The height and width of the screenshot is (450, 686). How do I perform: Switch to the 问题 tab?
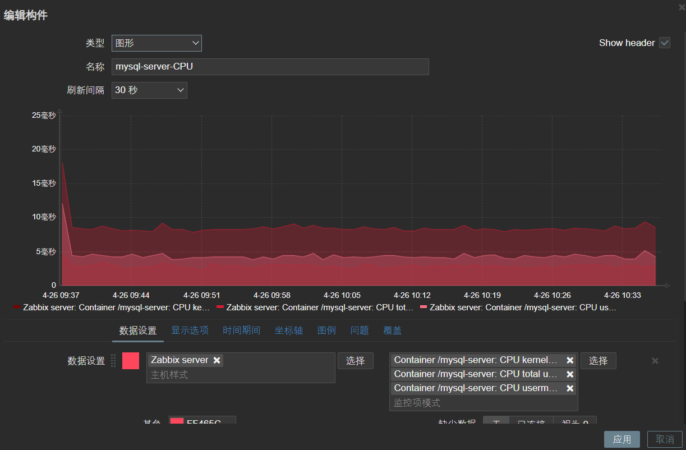[x=360, y=330]
